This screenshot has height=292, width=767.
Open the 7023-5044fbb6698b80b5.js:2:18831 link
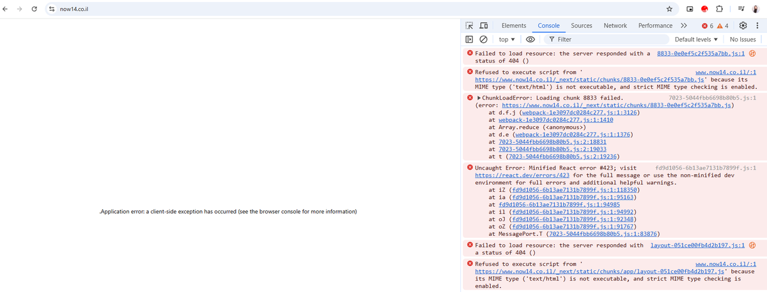click(552, 142)
